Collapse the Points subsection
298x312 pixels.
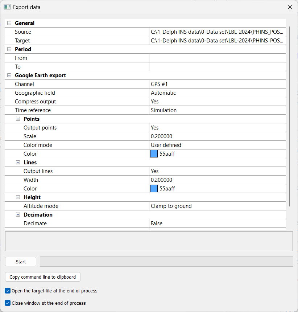pos(18,119)
